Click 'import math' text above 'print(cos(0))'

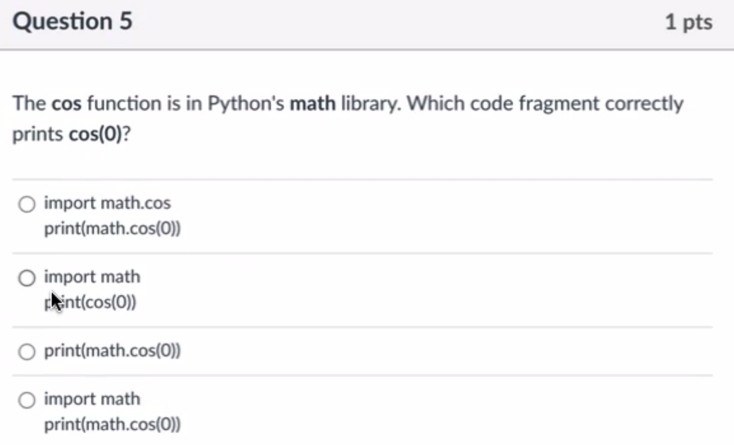[92, 277]
